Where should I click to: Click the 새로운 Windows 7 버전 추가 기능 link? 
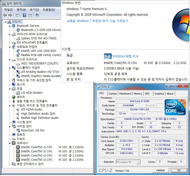[x=98, y=21]
